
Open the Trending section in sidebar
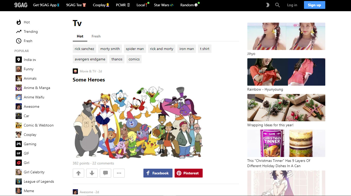click(x=27, y=31)
